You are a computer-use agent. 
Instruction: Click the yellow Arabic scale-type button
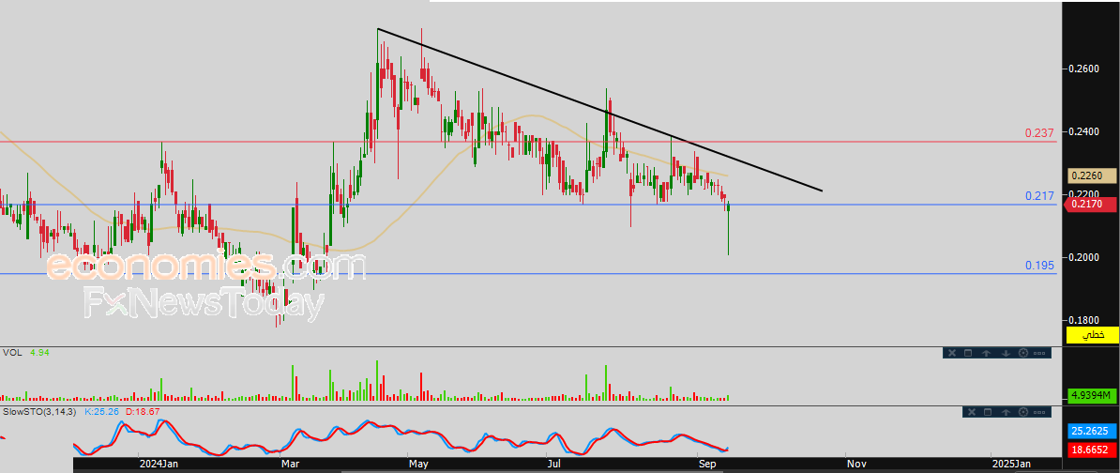(1092, 335)
